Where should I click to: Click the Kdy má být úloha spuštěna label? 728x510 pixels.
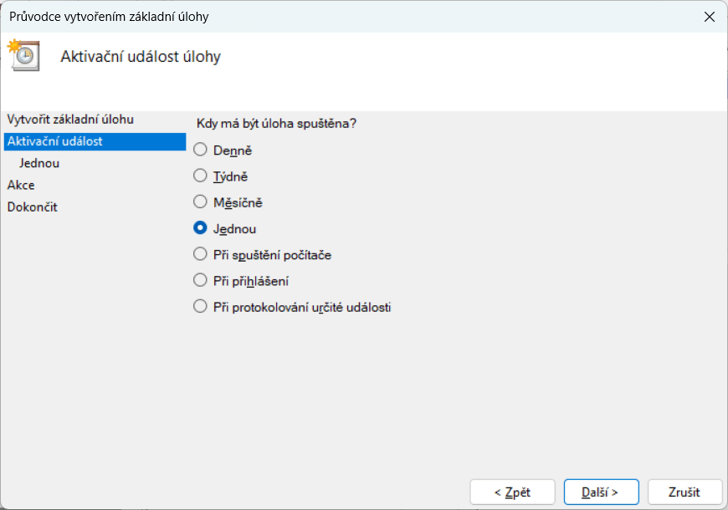[276, 124]
